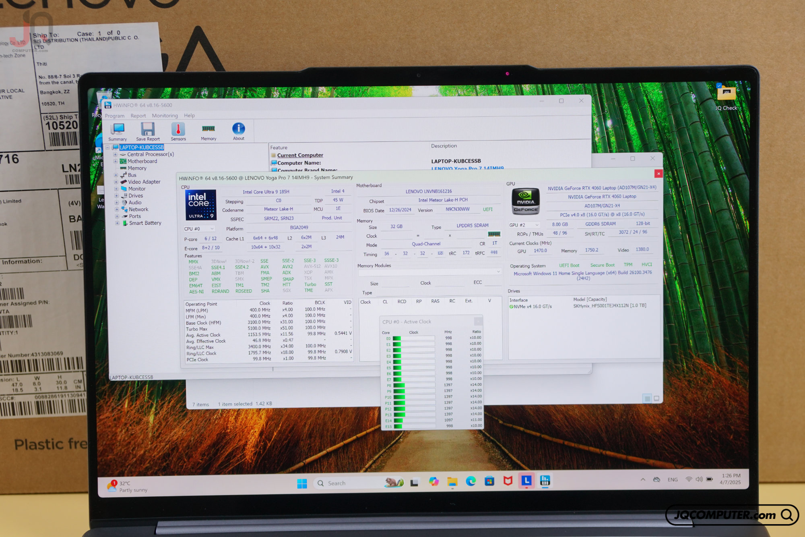Expand the Central Processor(s) tree node
This screenshot has height=537, width=805.
pos(115,154)
